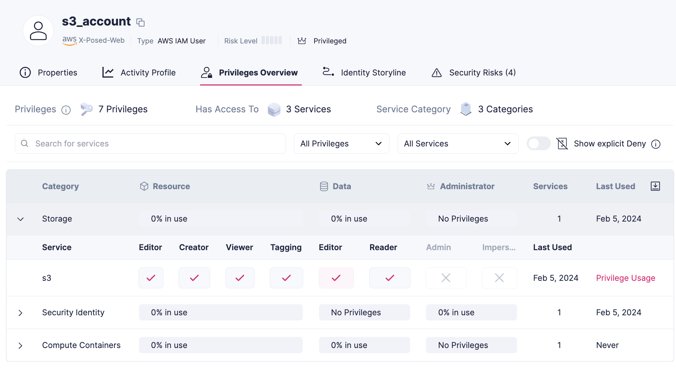Click the download export icon
The width and height of the screenshot is (676, 368).
[x=655, y=186]
